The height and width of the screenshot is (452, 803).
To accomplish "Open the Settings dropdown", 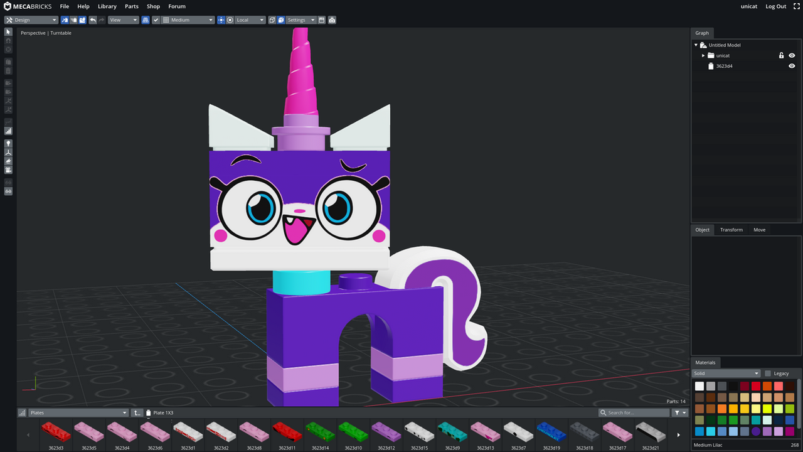I will pos(301,20).
